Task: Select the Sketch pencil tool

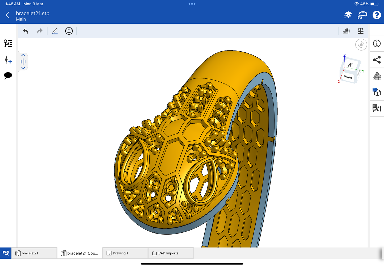Action: 55,31
